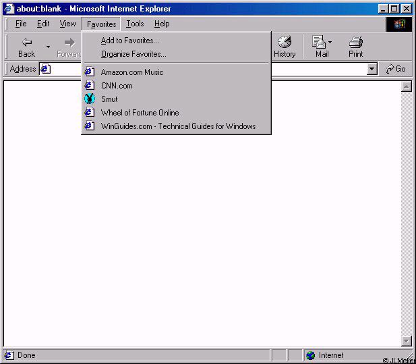Expand the Address bar dropdown list
Screen dimensions: 416x364
[372, 69]
